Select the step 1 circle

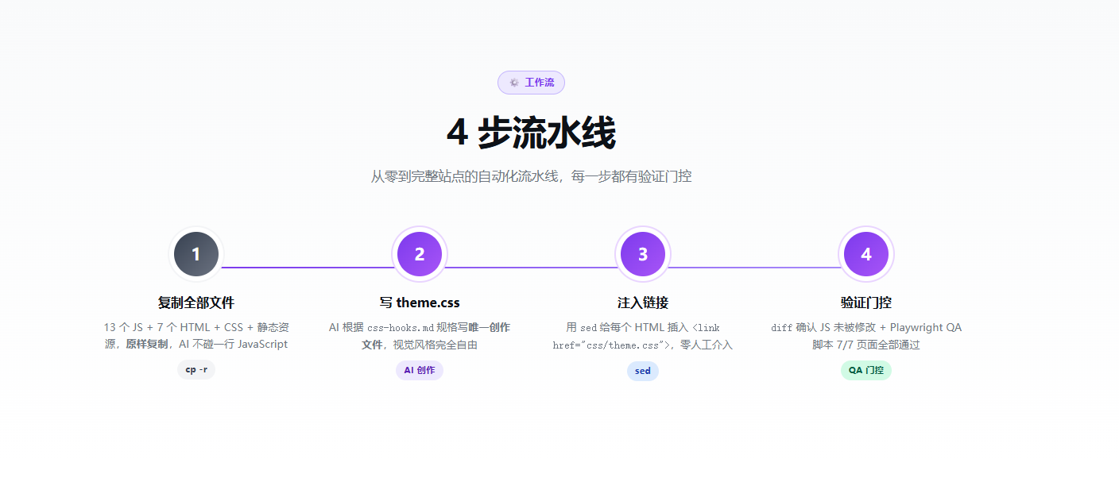coord(196,254)
